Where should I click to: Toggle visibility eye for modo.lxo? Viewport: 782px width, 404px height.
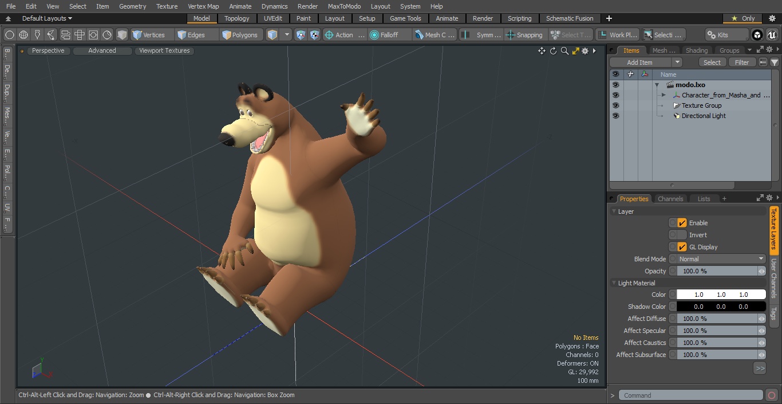(x=615, y=85)
